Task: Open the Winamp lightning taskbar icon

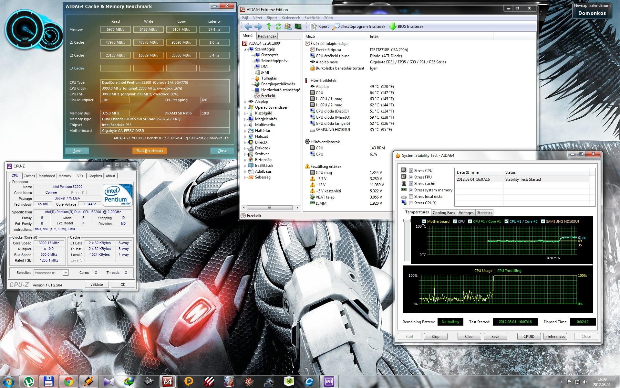Action: (x=88, y=382)
